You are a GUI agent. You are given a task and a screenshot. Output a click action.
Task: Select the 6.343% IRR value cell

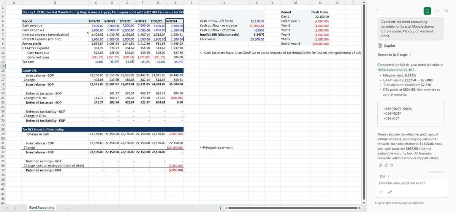click(257, 35)
